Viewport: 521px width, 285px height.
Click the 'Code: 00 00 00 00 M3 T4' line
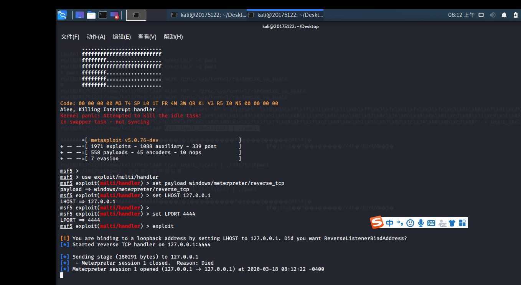point(169,103)
